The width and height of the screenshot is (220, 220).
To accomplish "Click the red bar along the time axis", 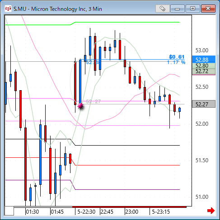I will coord(129,207).
